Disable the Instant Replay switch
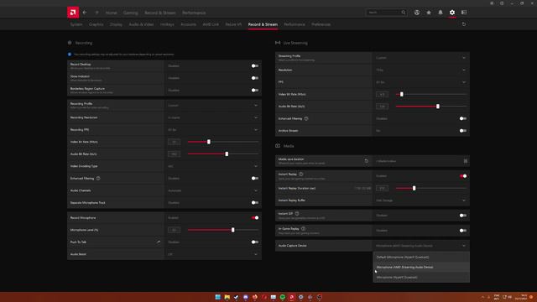Screen dimensions: 537x302 click(463, 176)
